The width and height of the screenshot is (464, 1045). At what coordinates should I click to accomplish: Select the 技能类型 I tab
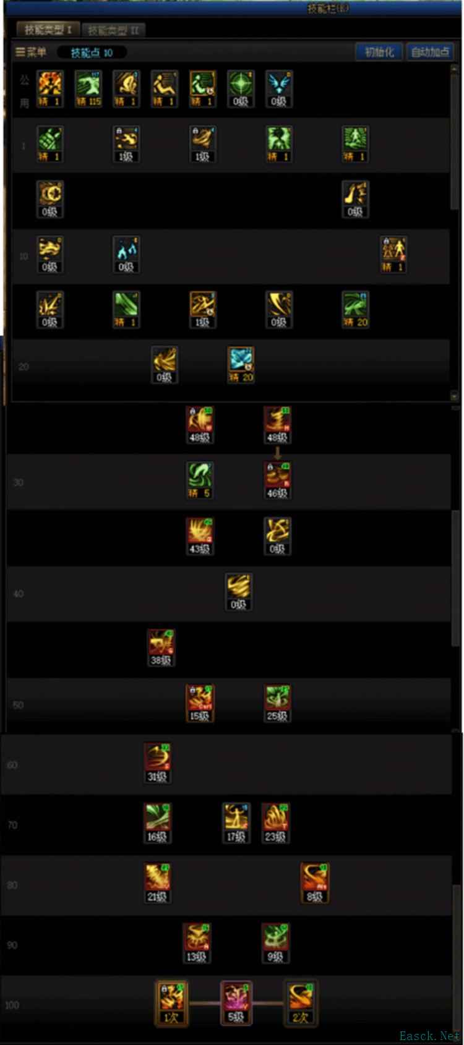(x=48, y=30)
